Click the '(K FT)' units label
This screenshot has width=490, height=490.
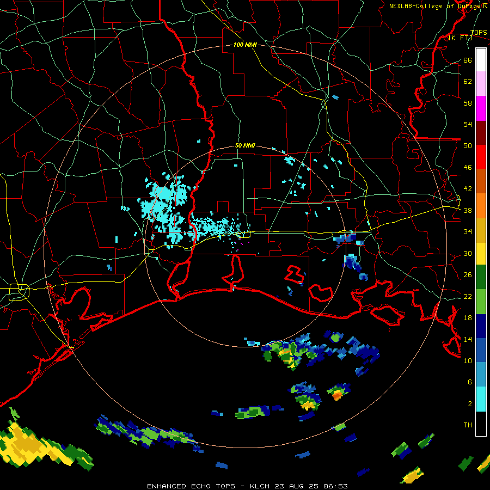tap(460, 38)
